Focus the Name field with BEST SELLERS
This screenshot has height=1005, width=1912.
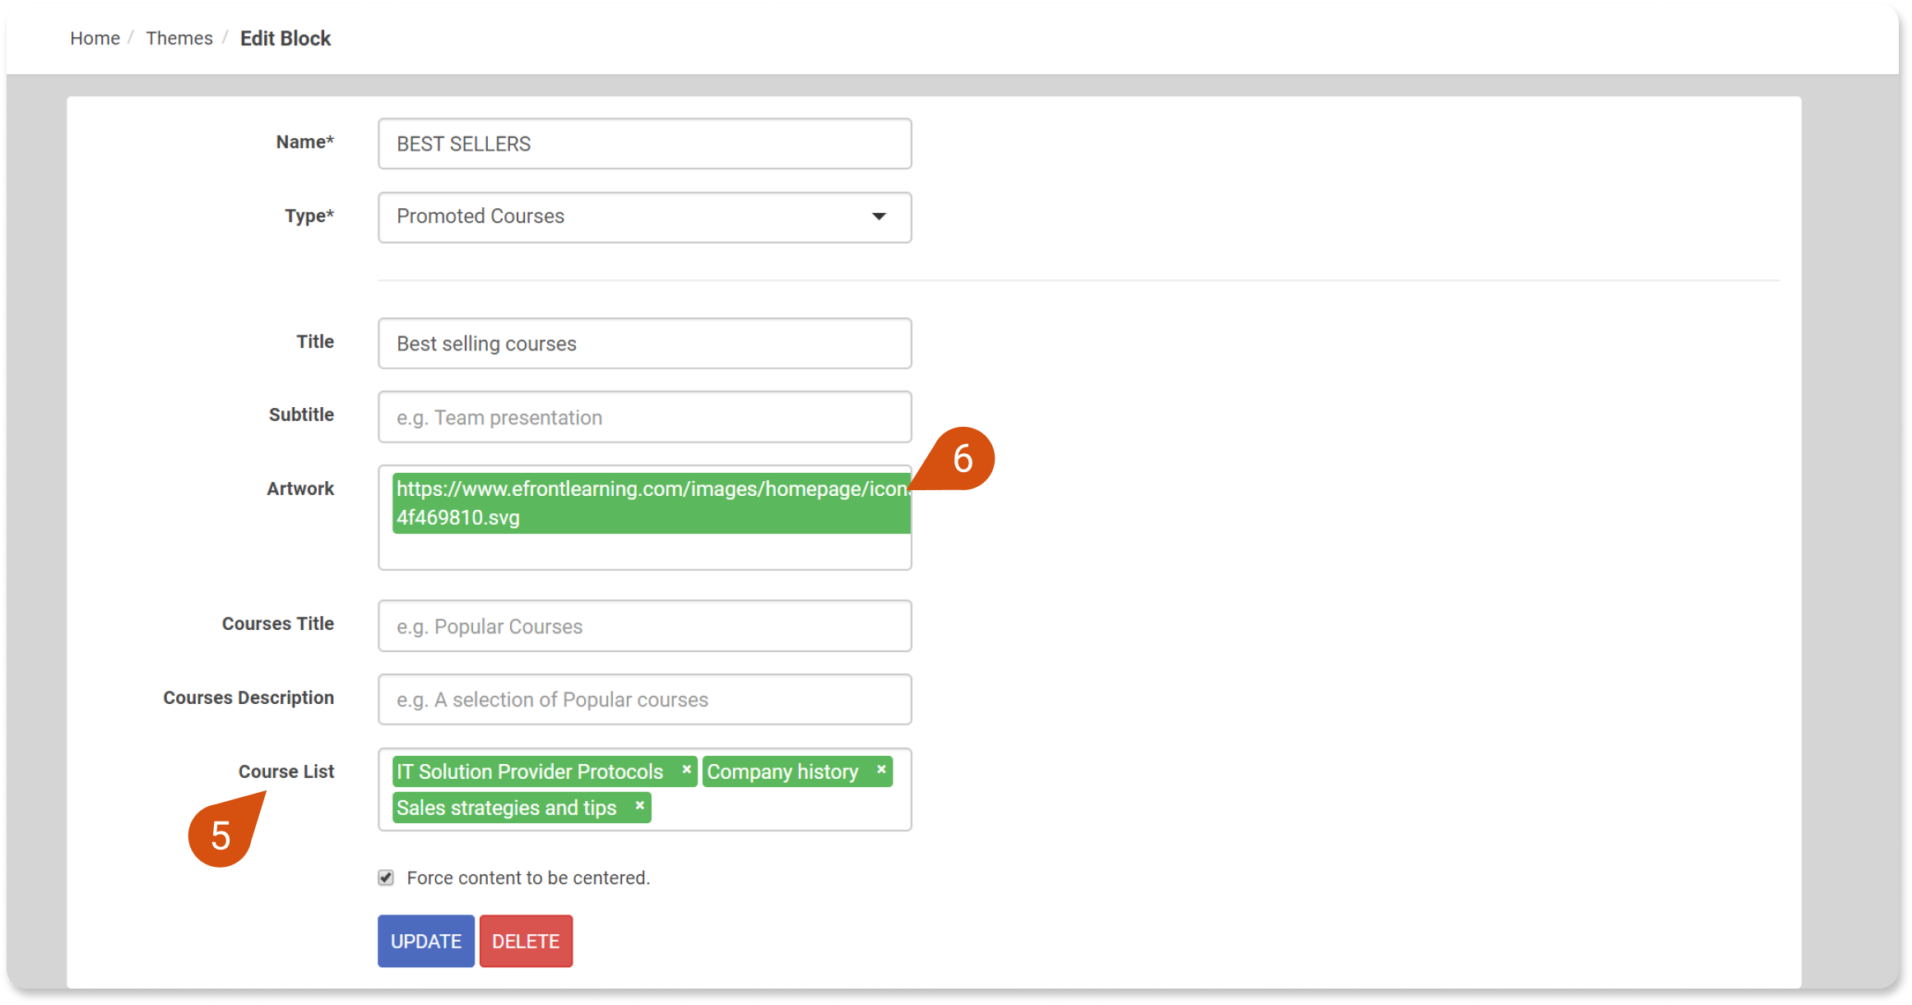[x=645, y=144]
